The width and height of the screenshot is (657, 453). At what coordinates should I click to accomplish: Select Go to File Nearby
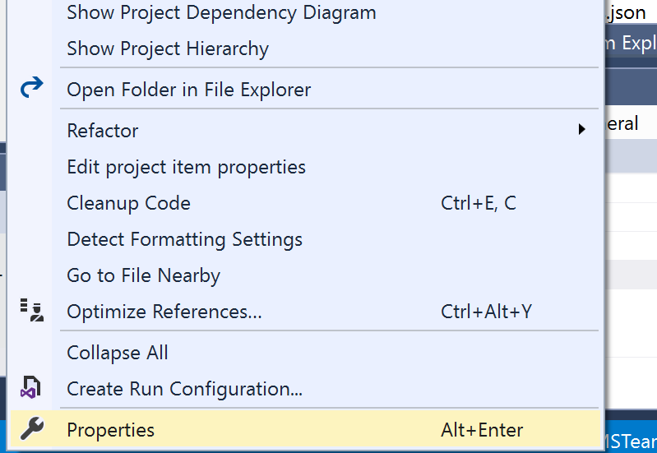click(143, 275)
